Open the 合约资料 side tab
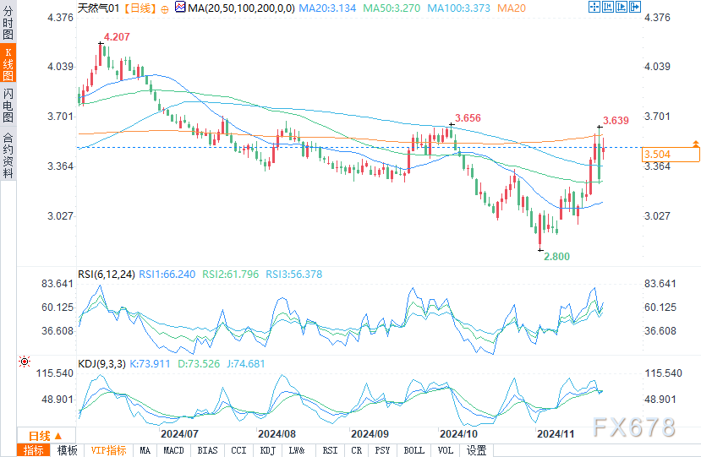 tap(8, 155)
